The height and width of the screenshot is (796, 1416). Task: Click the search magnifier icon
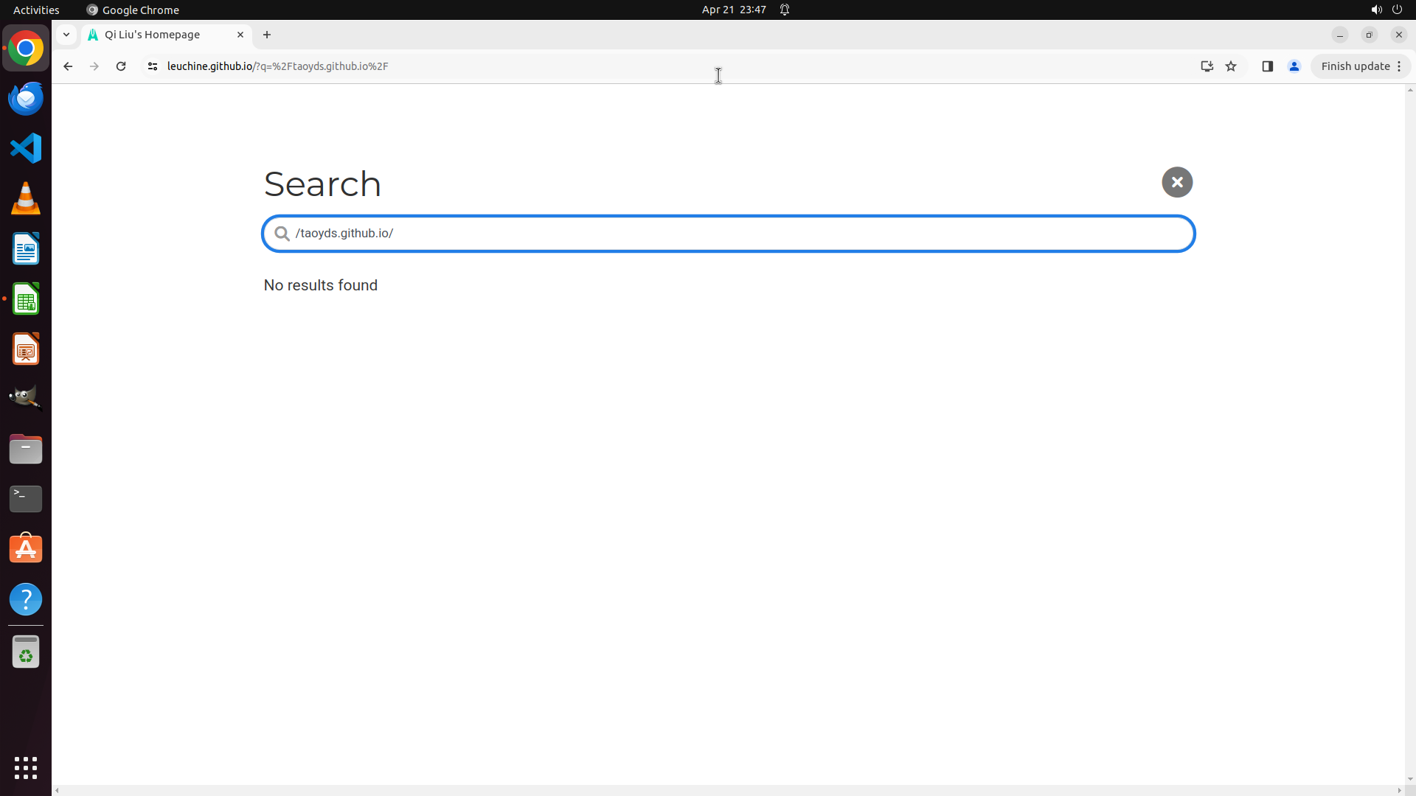pyautogui.click(x=282, y=234)
